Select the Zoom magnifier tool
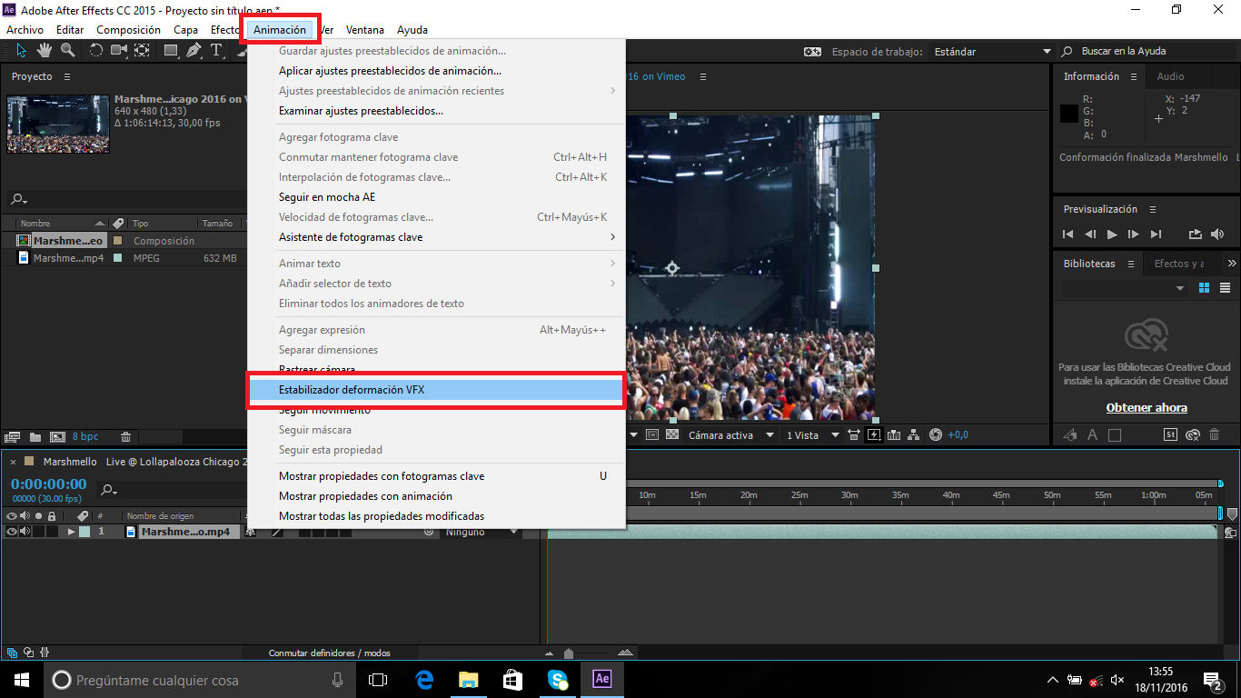 69,50
